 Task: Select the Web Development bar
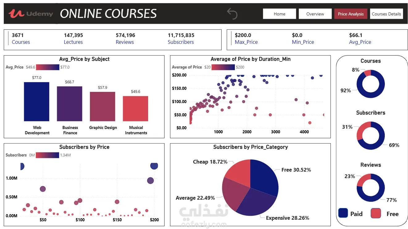[36, 102]
